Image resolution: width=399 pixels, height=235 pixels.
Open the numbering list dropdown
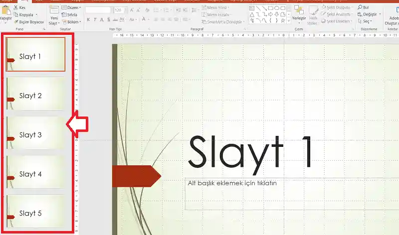pos(167,10)
